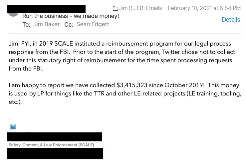
Task: Click the February 10, 2021 timestamp
Action: click(x=204, y=8)
